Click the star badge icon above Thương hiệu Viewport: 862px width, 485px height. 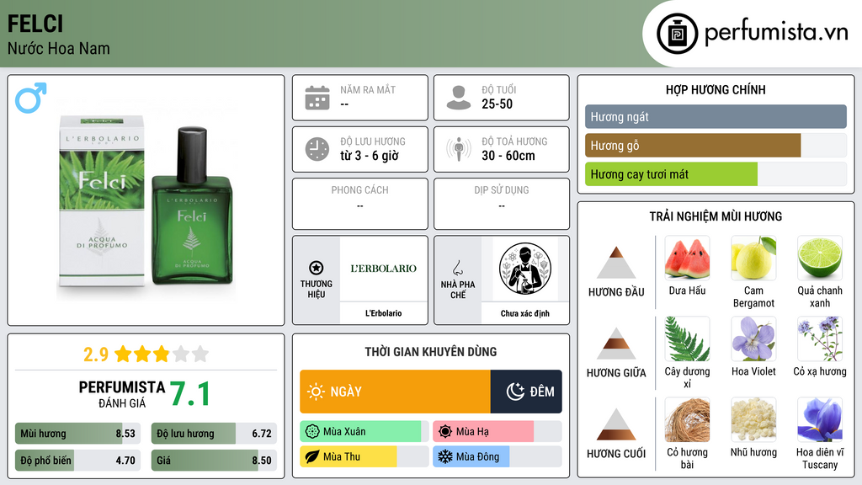(317, 268)
